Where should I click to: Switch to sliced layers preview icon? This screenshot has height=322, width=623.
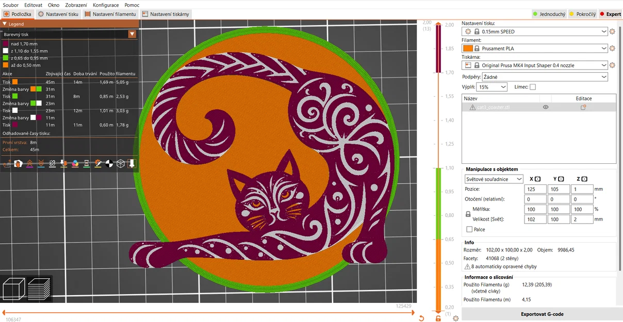click(x=39, y=289)
